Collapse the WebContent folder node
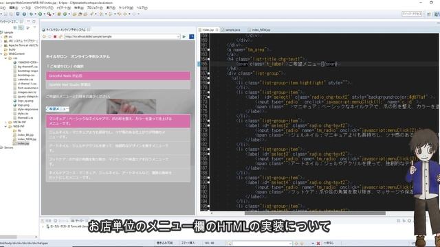Viewport: 440px width, 247px height. pos(1,54)
